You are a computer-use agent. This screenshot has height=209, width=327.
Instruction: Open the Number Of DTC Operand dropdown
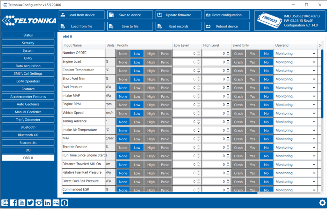[295, 54]
